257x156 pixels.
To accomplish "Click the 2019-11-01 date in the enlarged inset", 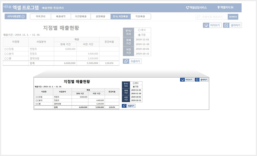I will tap(136, 90).
